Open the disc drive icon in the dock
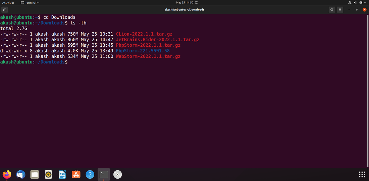The height and width of the screenshot is (181, 369). coord(117,174)
